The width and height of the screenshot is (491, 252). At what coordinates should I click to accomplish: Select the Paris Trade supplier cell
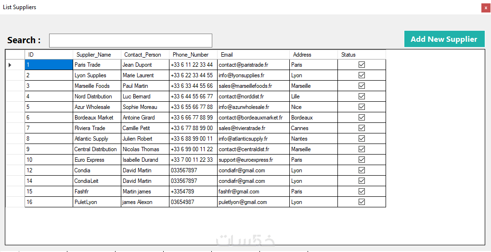click(x=97, y=65)
